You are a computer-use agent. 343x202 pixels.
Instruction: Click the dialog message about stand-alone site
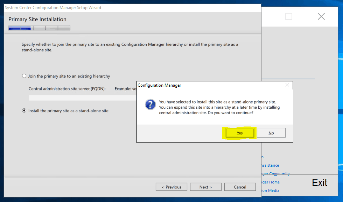pyautogui.click(x=219, y=107)
